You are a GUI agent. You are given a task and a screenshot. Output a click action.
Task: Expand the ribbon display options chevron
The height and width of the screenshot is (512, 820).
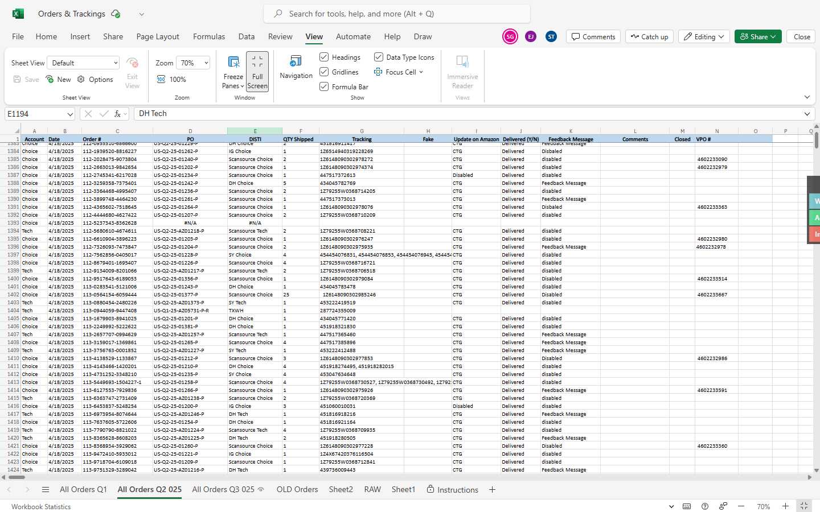pyautogui.click(x=807, y=97)
